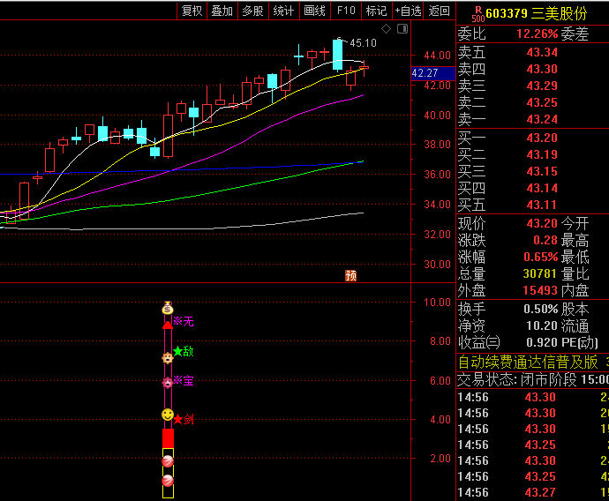
Task: Click the green ★敌 signal label
Action: pos(184,352)
